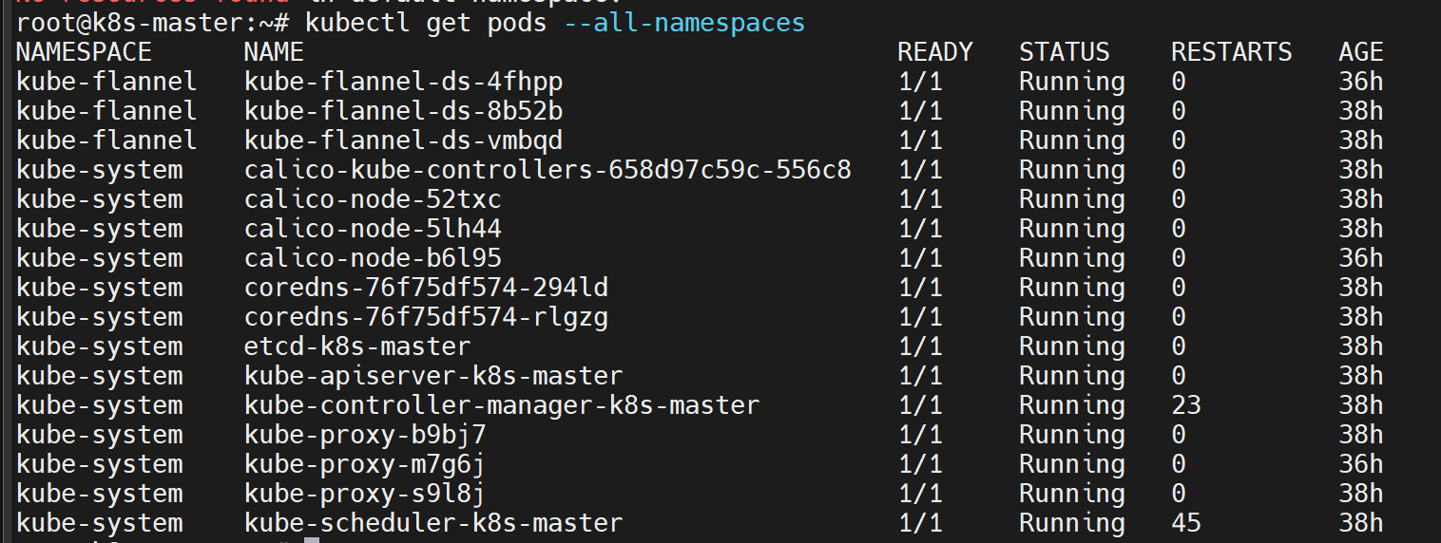Select kube-flannel-ds-vmbqd pod name
This screenshot has height=543, width=1441.
403,140
